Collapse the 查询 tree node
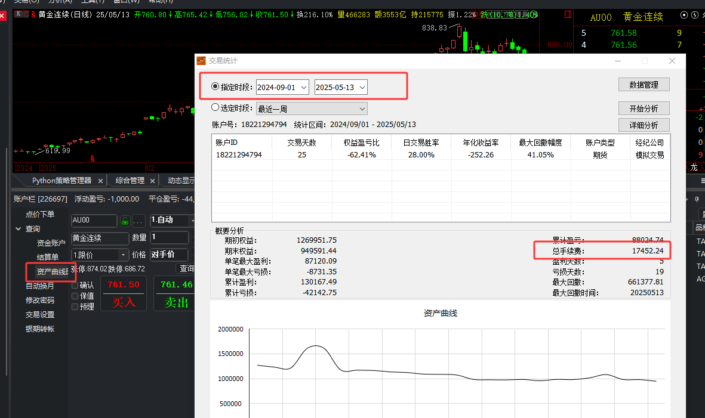This screenshot has width=705, height=418. tap(19, 229)
